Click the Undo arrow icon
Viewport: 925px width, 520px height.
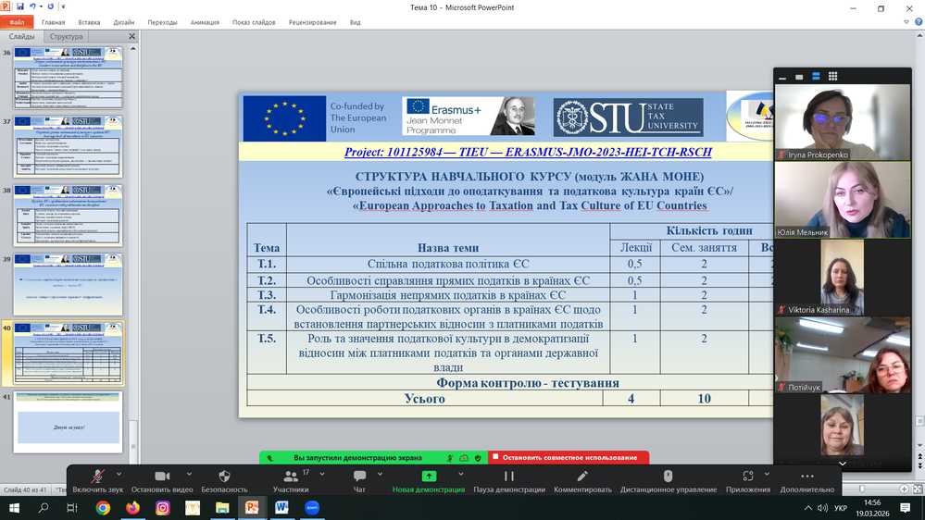32,7
